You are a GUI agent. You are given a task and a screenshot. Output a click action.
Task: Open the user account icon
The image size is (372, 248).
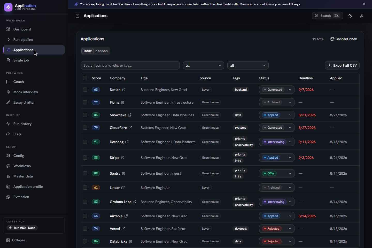point(362,16)
